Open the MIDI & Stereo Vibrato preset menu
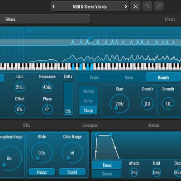This screenshot has width=181, height=181. tap(90, 6)
